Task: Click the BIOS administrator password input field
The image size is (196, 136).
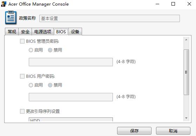Action: tap(71, 62)
